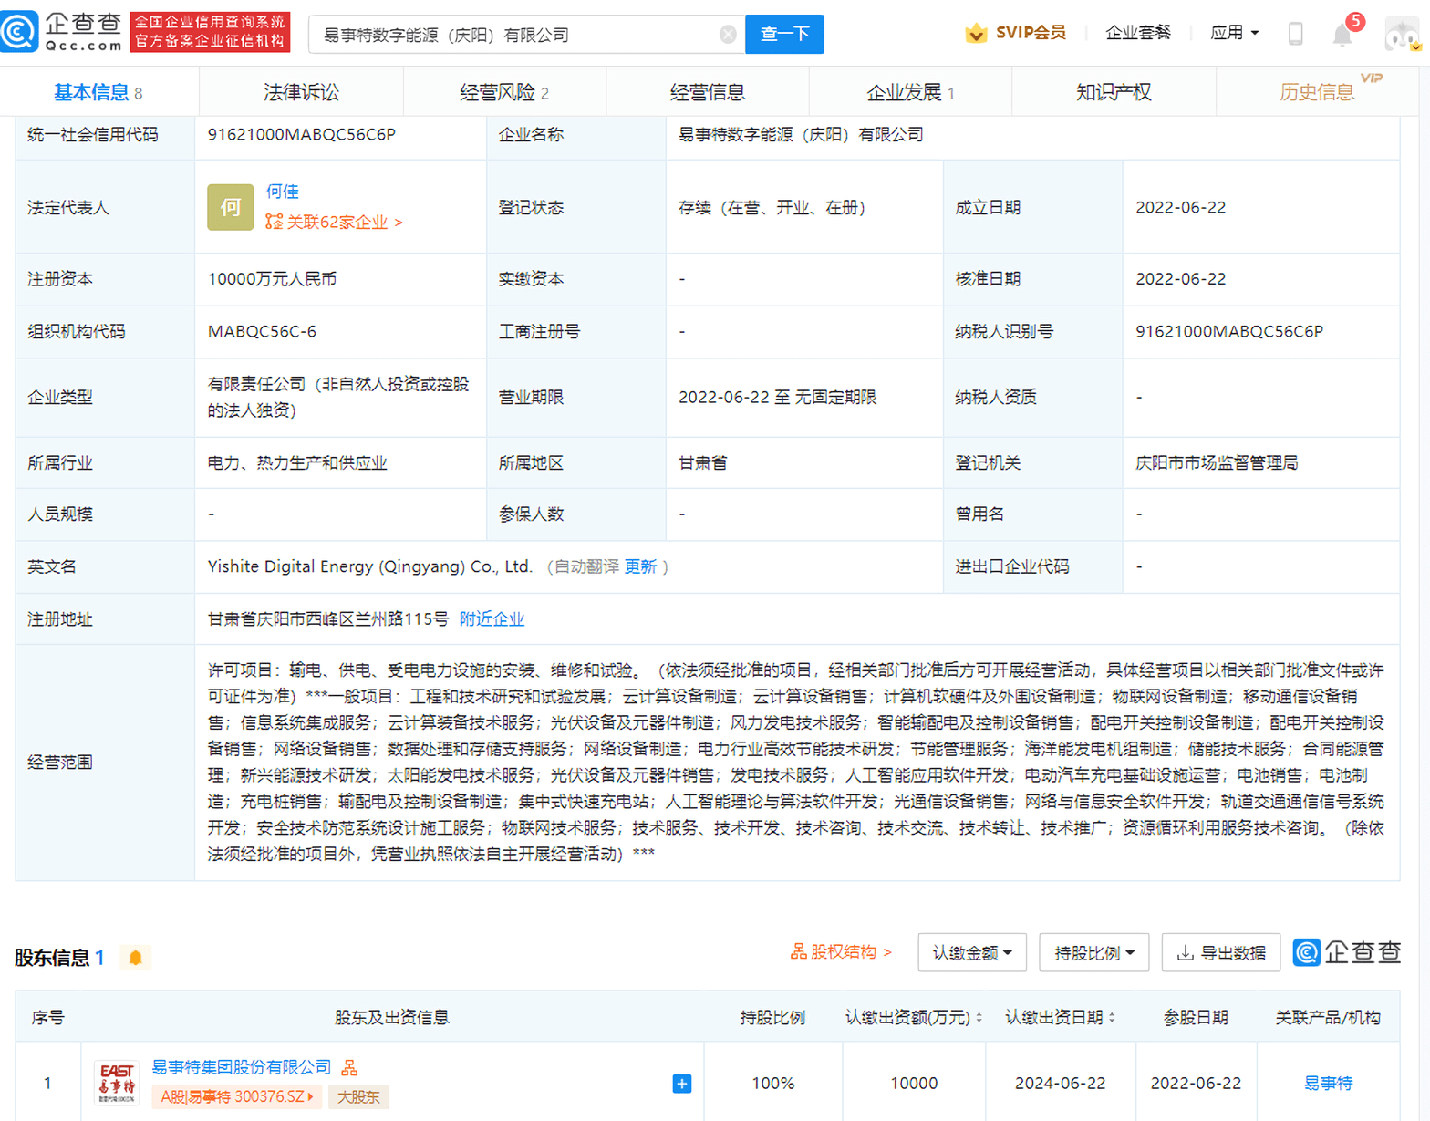Image resolution: width=1430 pixels, height=1121 pixels.
Task: Click 更新 next to English name
Action: pos(640,566)
